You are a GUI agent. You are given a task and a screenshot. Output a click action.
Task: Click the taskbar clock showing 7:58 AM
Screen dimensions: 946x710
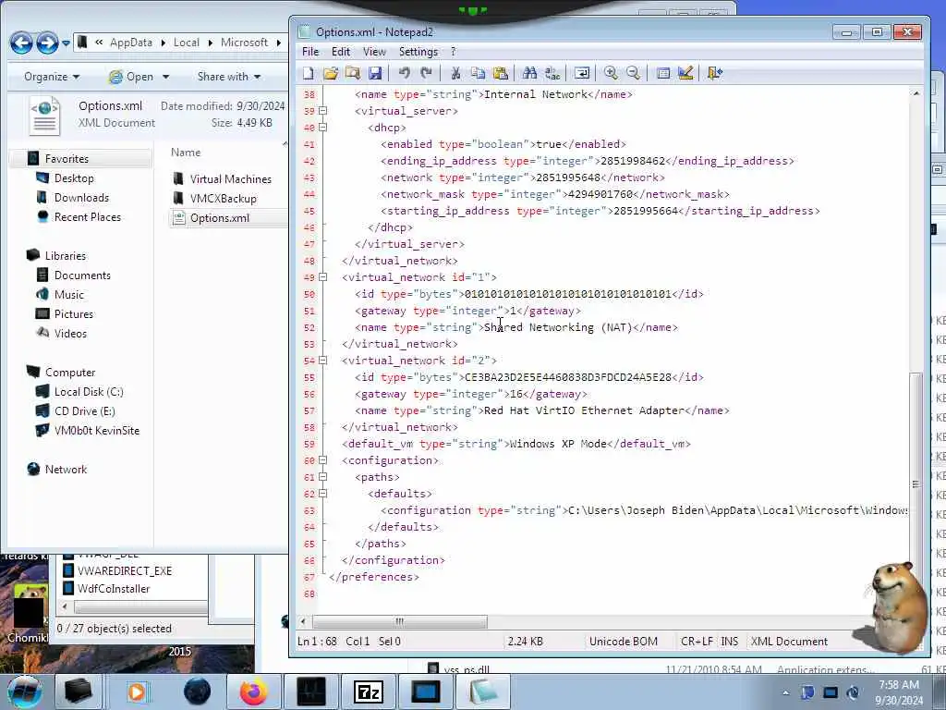(x=899, y=692)
